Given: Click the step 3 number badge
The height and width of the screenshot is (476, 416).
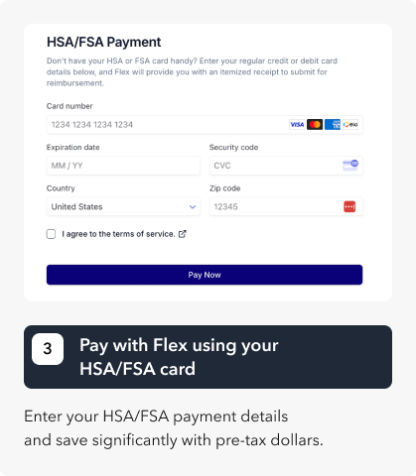Looking at the screenshot, I should coord(48,349).
